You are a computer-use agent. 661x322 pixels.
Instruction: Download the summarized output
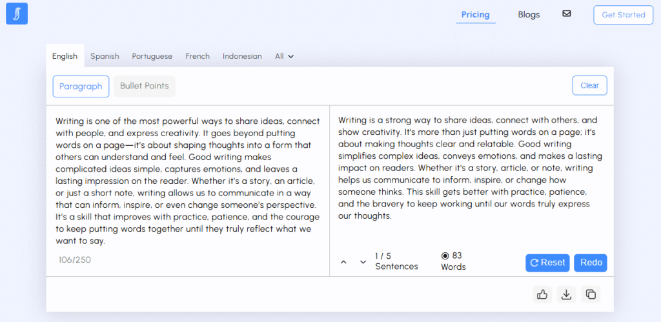(x=566, y=295)
